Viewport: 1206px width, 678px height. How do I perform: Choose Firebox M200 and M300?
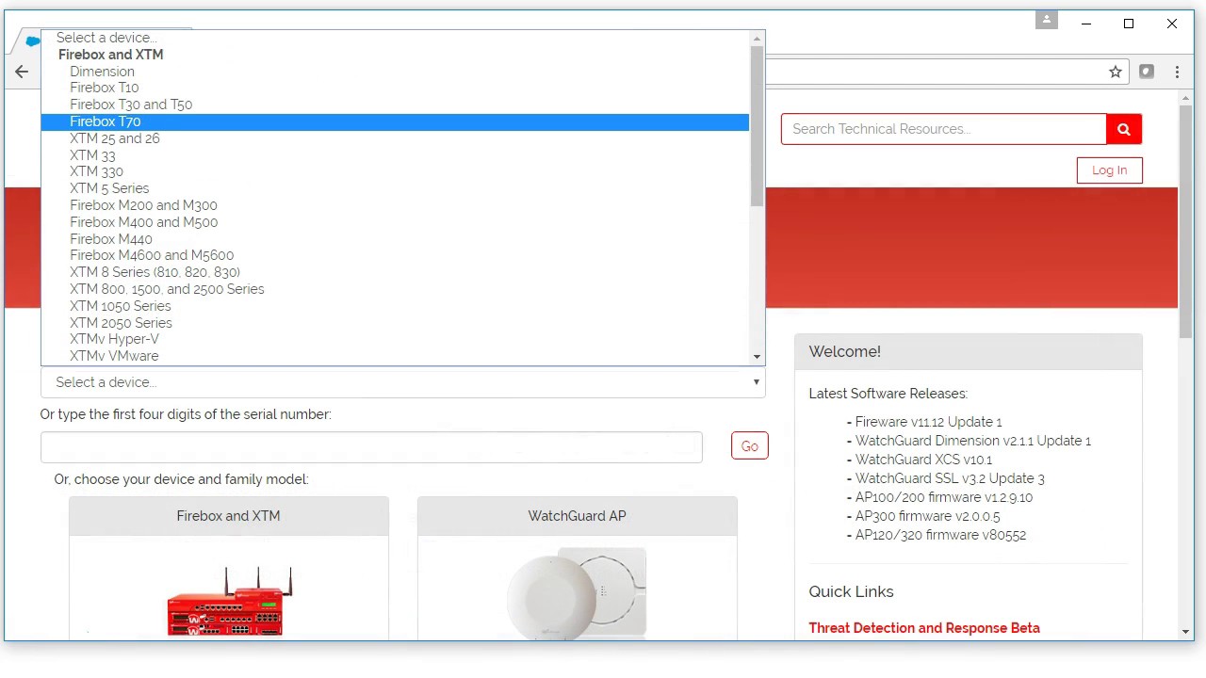pyautogui.click(x=395, y=205)
